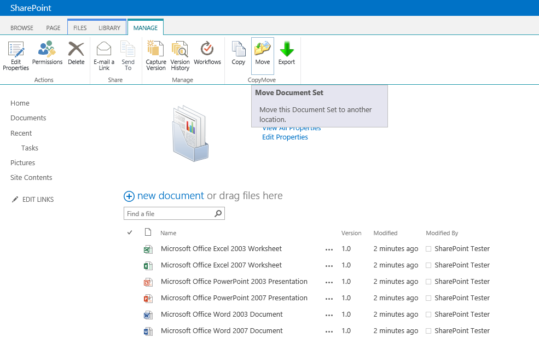The image size is (539, 361).
Task: Open Microsoft Office Excel 2003 Worksheet
Action: coord(221,249)
